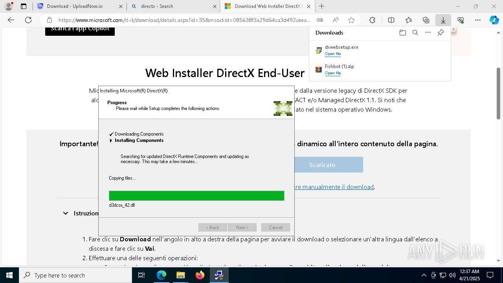Open browser Extensions icon
Screen dimensions: 503x283
pos(372,20)
